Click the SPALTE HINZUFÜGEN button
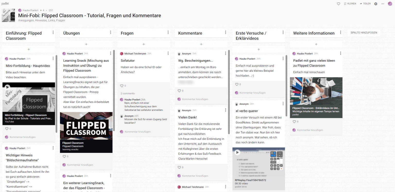The width and height of the screenshot is (395, 192). (364, 33)
